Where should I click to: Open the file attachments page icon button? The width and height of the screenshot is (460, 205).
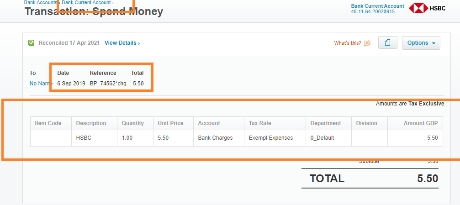tap(387, 43)
